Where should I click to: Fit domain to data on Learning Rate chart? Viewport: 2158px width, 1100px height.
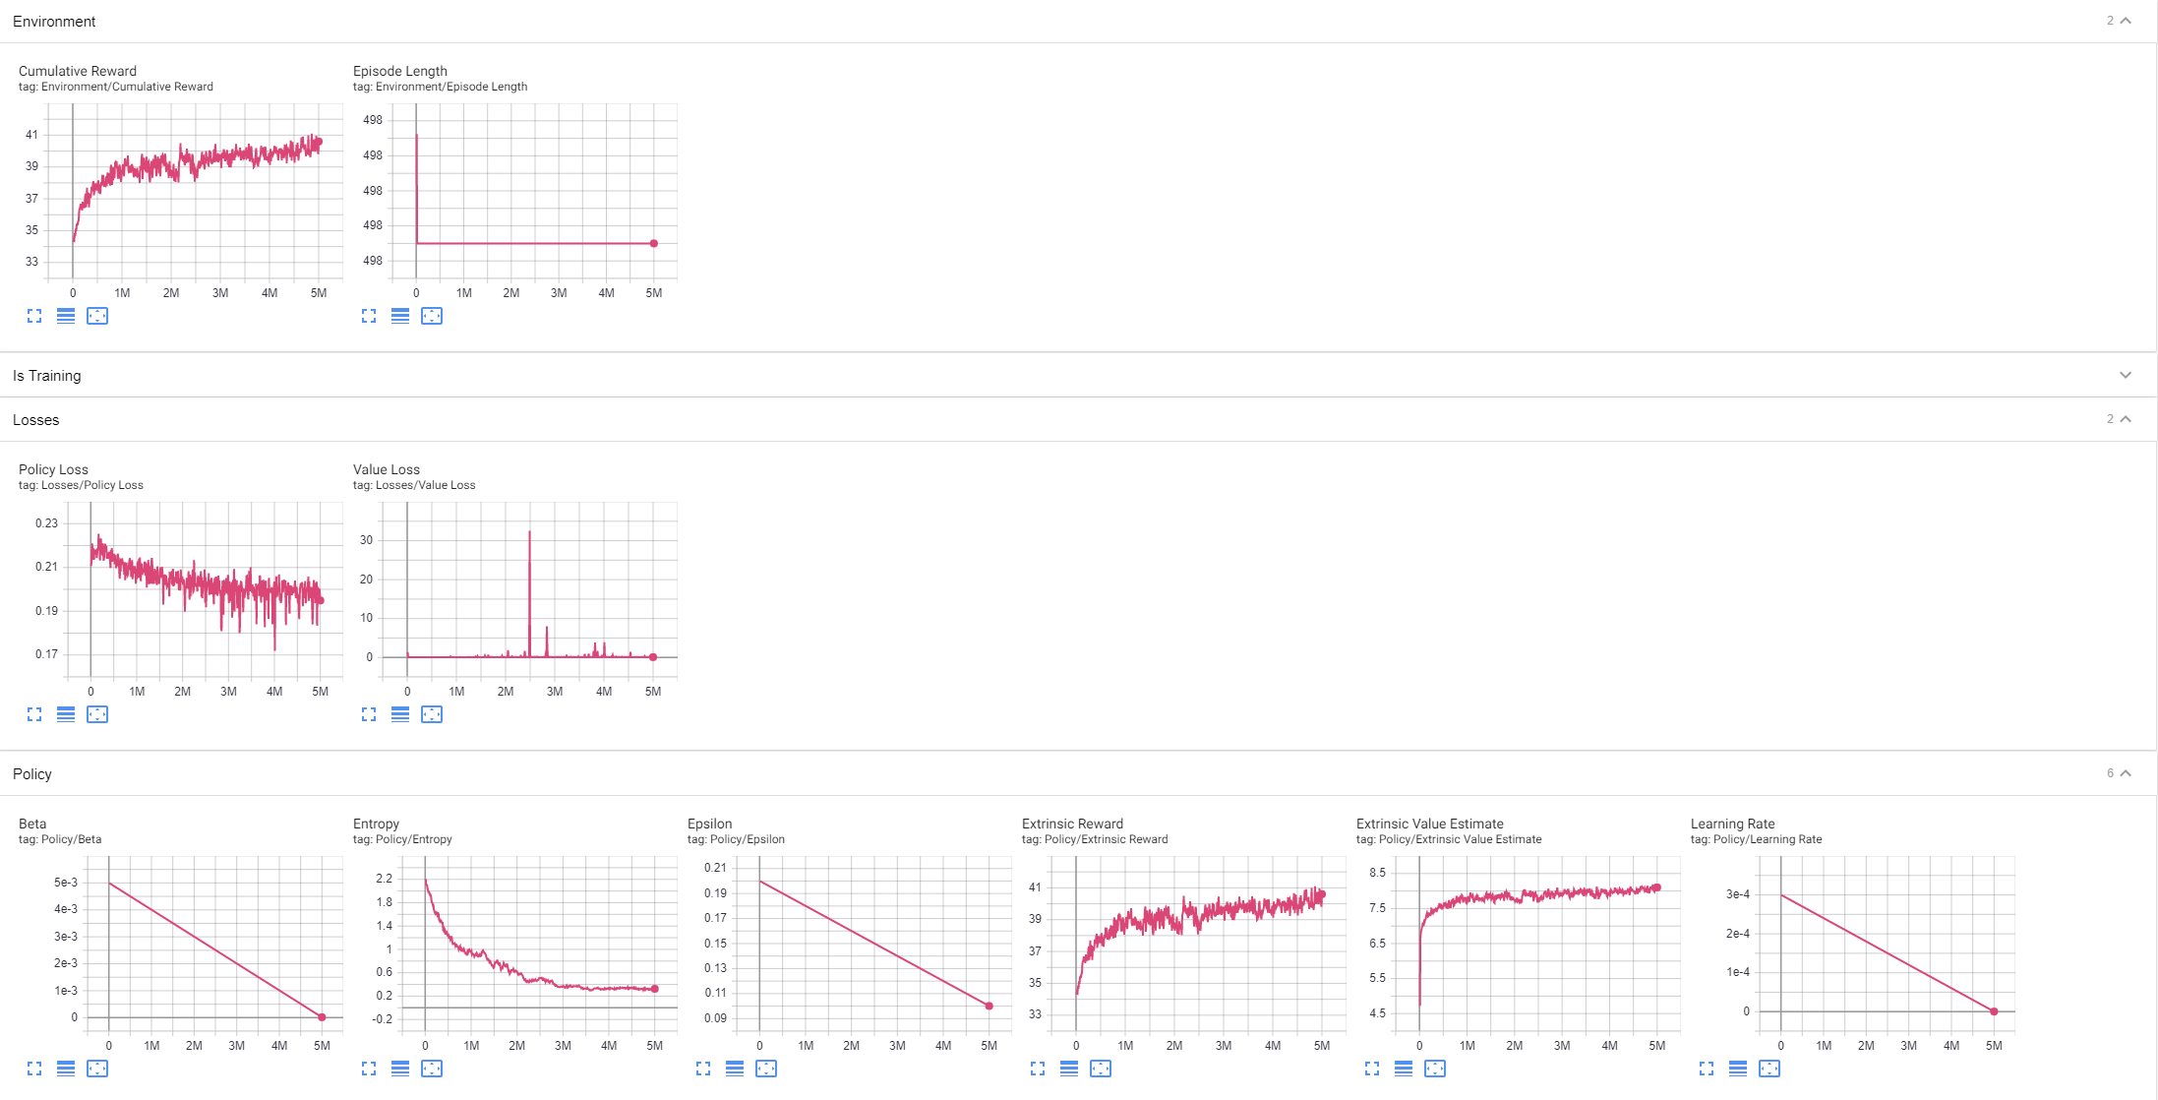pos(1769,1069)
